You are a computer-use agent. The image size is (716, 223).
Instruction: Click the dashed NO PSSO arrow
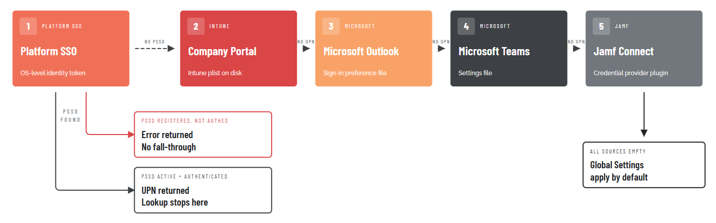(x=155, y=49)
